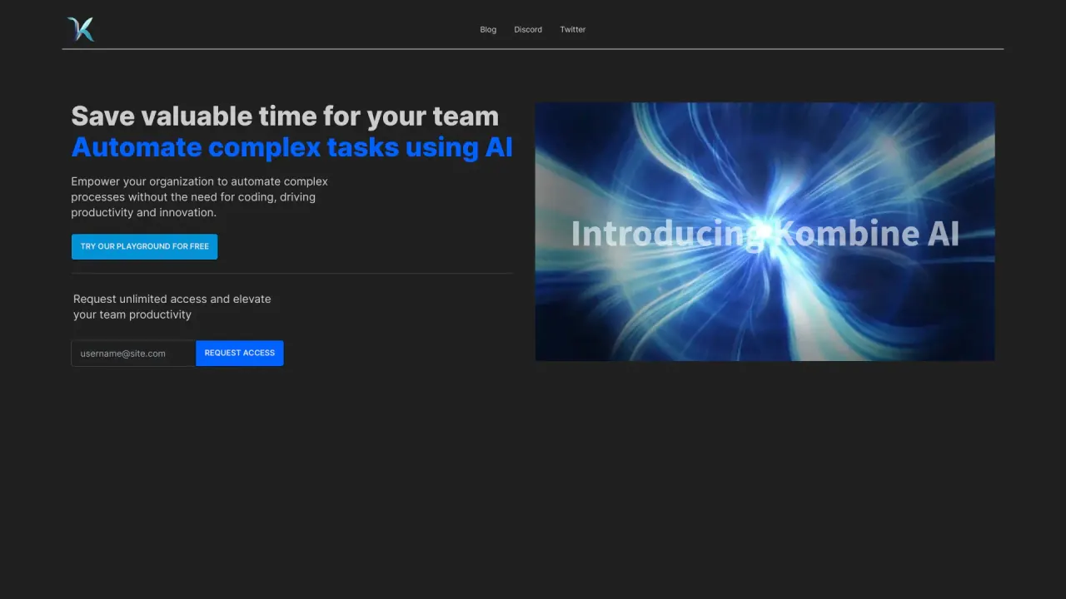Submit with the Request Access button
Viewport: 1066px width, 599px height.
[x=240, y=353]
